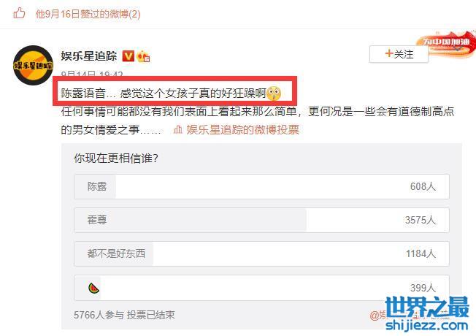The image size is (476, 336).
Task: Click the highlighted 陈露语音 post text
Action: 164,93
